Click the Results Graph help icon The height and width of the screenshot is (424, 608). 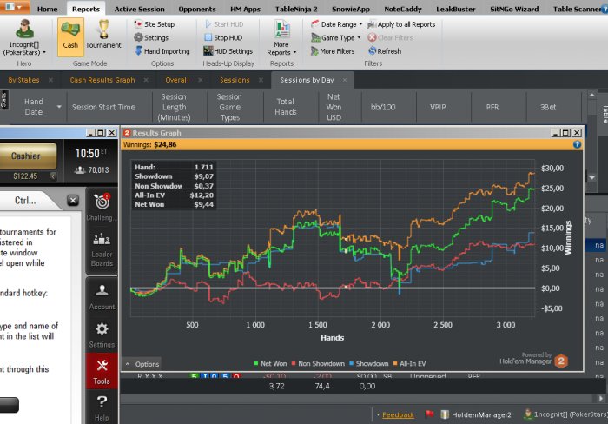click(x=577, y=145)
